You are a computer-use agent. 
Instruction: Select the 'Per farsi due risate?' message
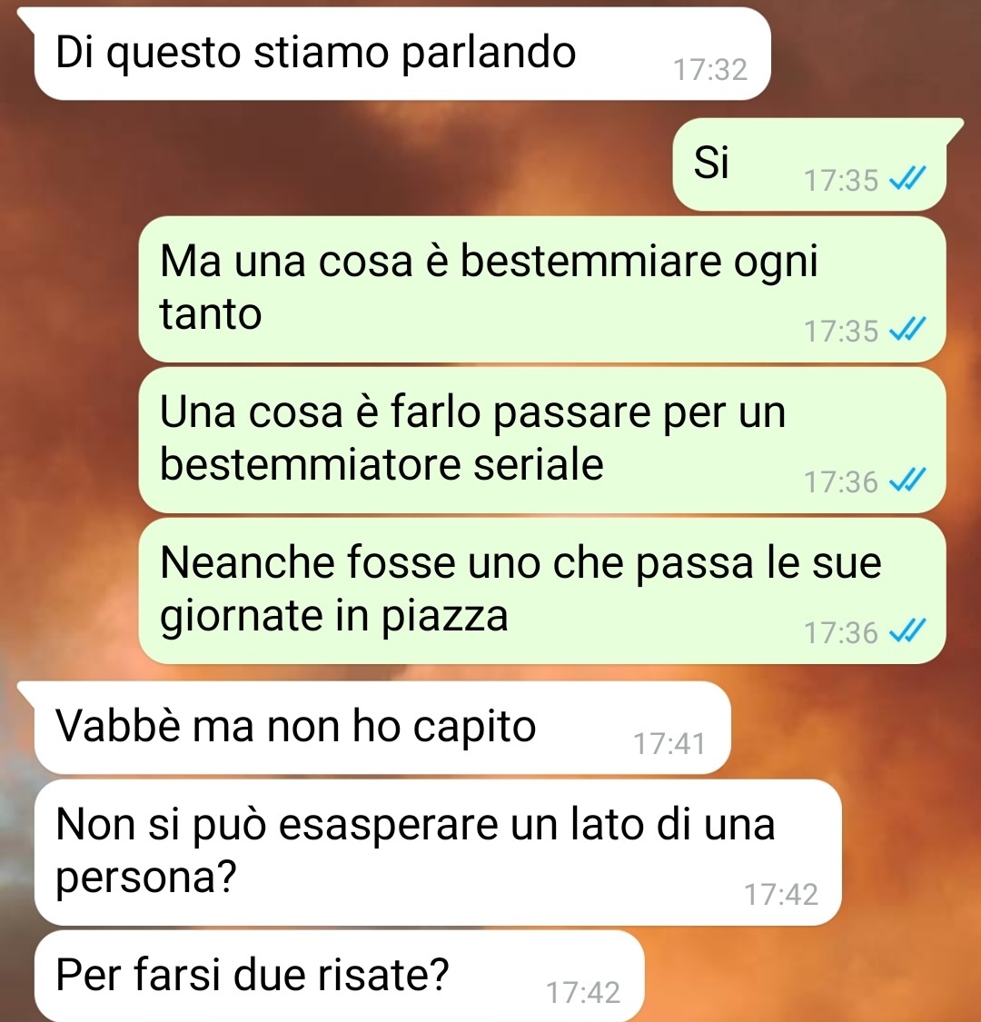339,977
